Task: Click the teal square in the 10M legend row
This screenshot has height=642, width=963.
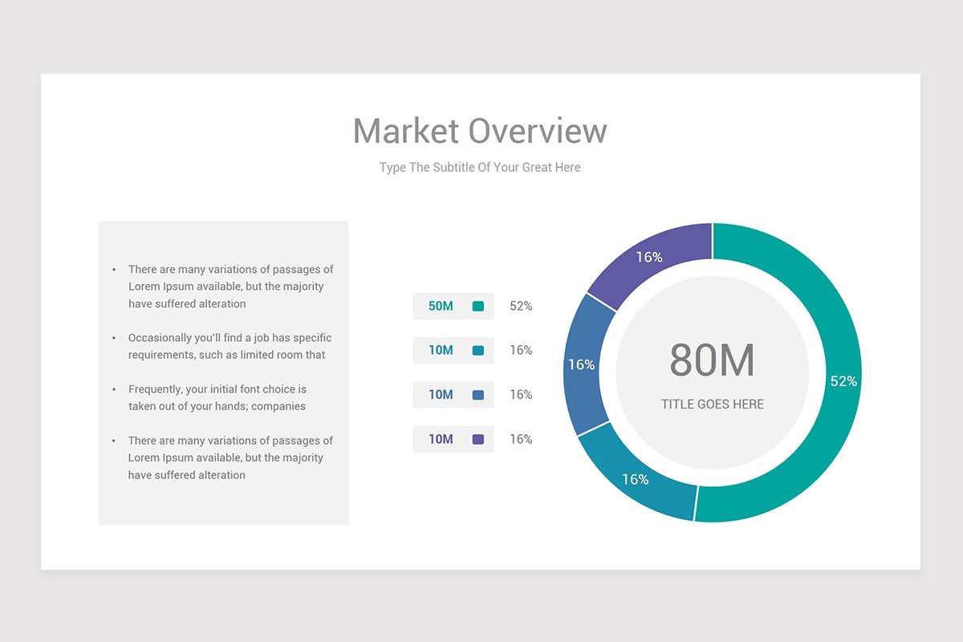Action: (477, 350)
